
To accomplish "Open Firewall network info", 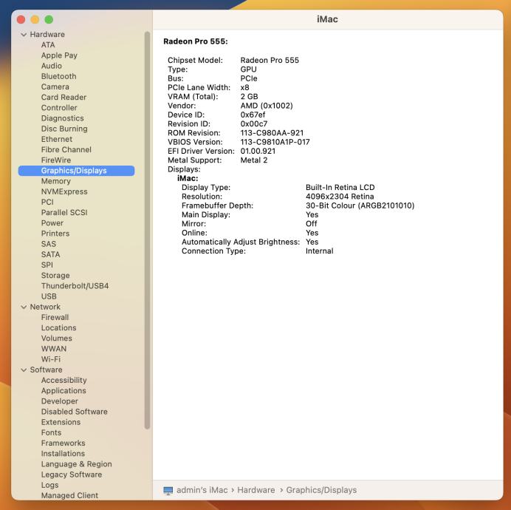I will [x=55, y=317].
